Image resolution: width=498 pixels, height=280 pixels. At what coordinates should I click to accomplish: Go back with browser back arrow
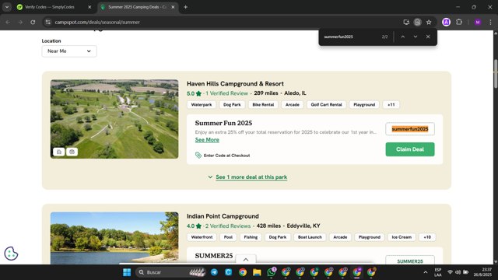[8, 23]
